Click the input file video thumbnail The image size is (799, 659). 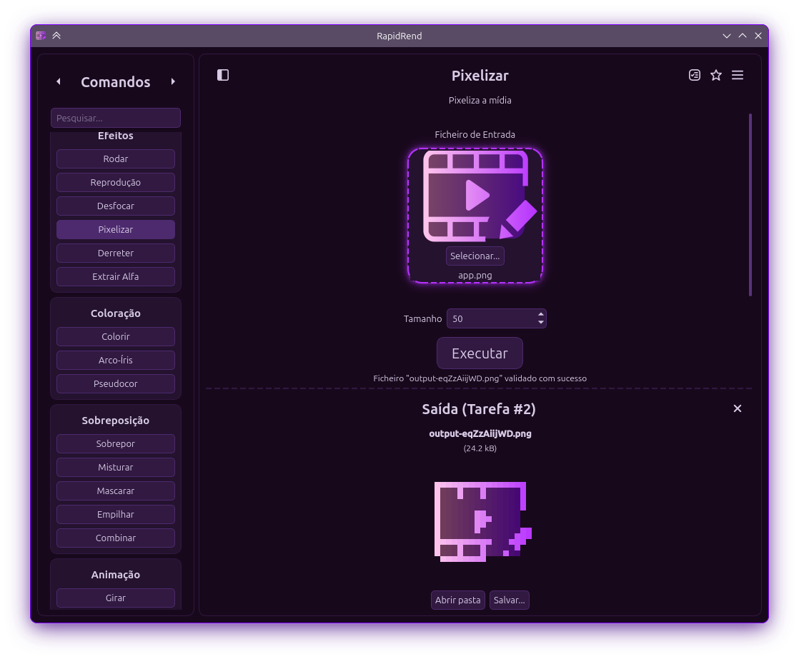[479, 196]
